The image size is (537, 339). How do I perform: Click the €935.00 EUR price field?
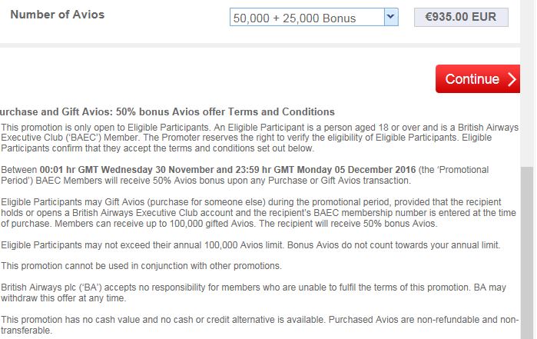[x=461, y=17]
